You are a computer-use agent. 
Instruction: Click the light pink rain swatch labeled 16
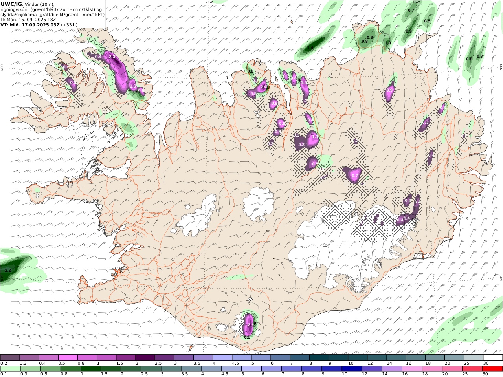click(412, 369)
